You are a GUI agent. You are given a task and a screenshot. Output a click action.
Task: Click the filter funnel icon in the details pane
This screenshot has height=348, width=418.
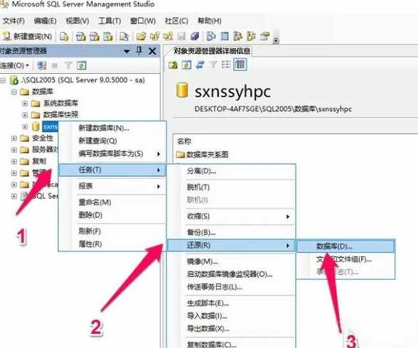pos(213,65)
